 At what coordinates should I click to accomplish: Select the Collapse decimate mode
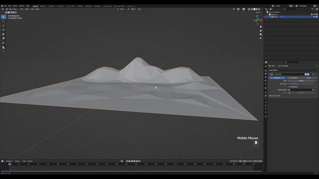[277, 78]
